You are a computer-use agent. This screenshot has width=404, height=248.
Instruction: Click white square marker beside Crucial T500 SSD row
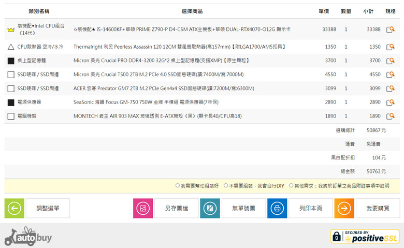[11, 75]
